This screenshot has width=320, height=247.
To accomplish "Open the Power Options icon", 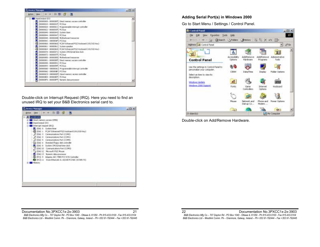I will coord(278,98).
